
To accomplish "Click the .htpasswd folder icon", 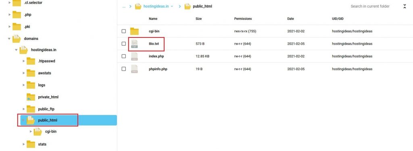I will 31,61.
